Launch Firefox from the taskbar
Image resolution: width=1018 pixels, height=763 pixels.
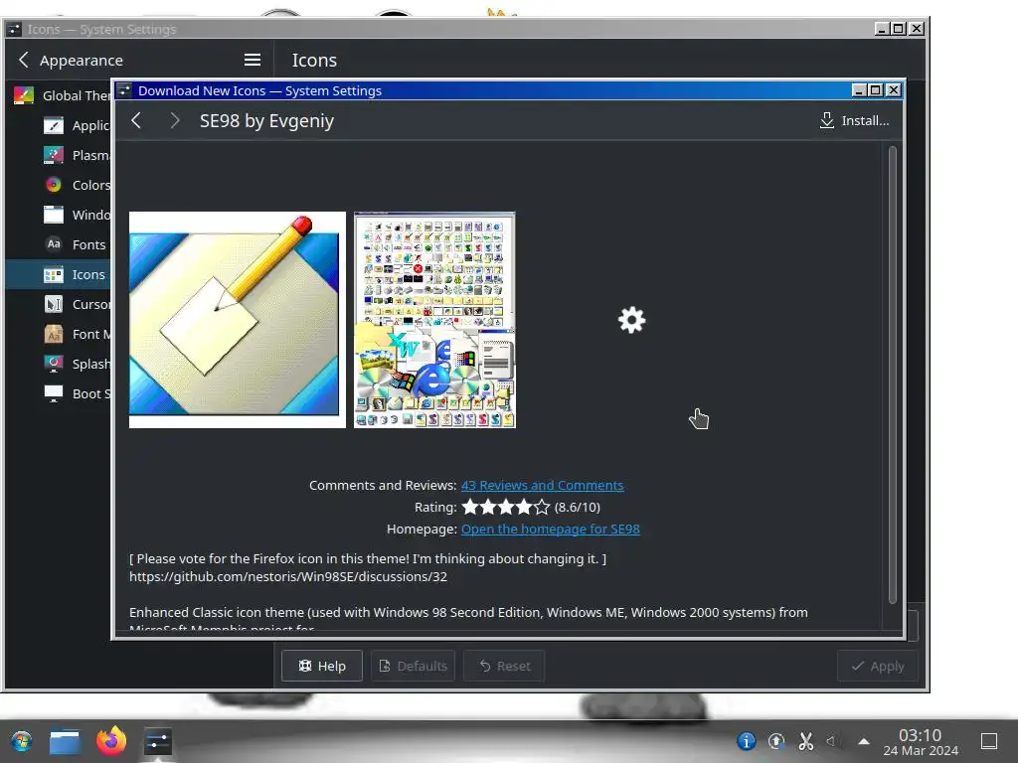pos(111,741)
